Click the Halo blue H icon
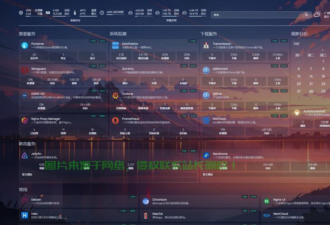Viewport: 330px width, 225px height. 25,216
